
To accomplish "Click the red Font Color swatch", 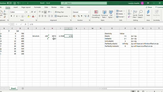I will point(33,16).
